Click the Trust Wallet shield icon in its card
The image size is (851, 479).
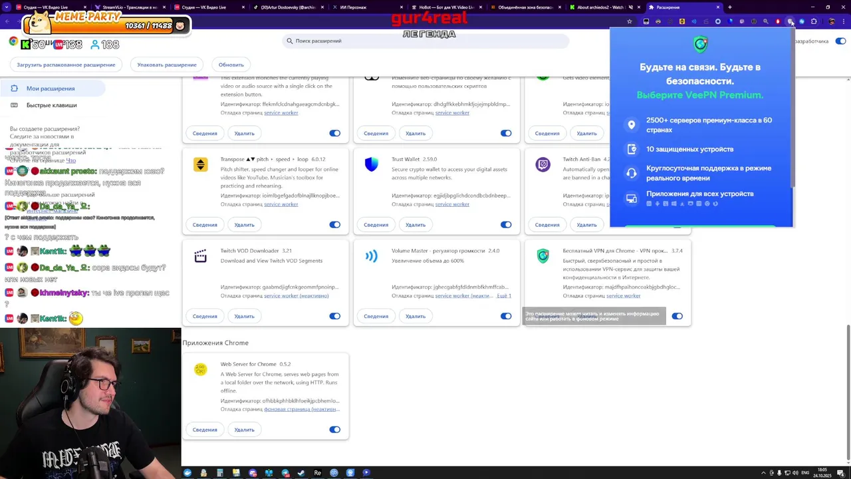tap(372, 164)
